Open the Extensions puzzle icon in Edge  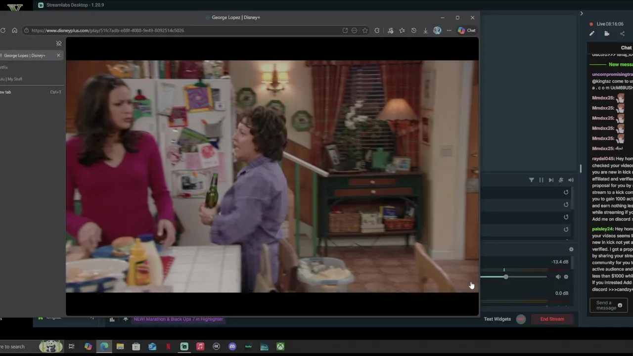tap(377, 30)
